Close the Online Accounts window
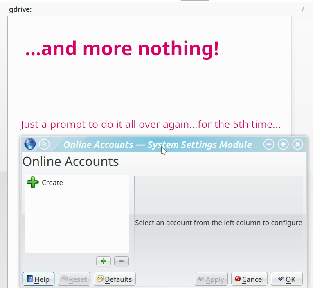This screenshot has width=313, height=288. point(298,144)
